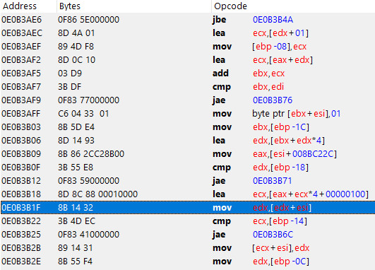Click jump target 0E0B3B76
Viewport: 375px width, 270px height.
point(273,100)
